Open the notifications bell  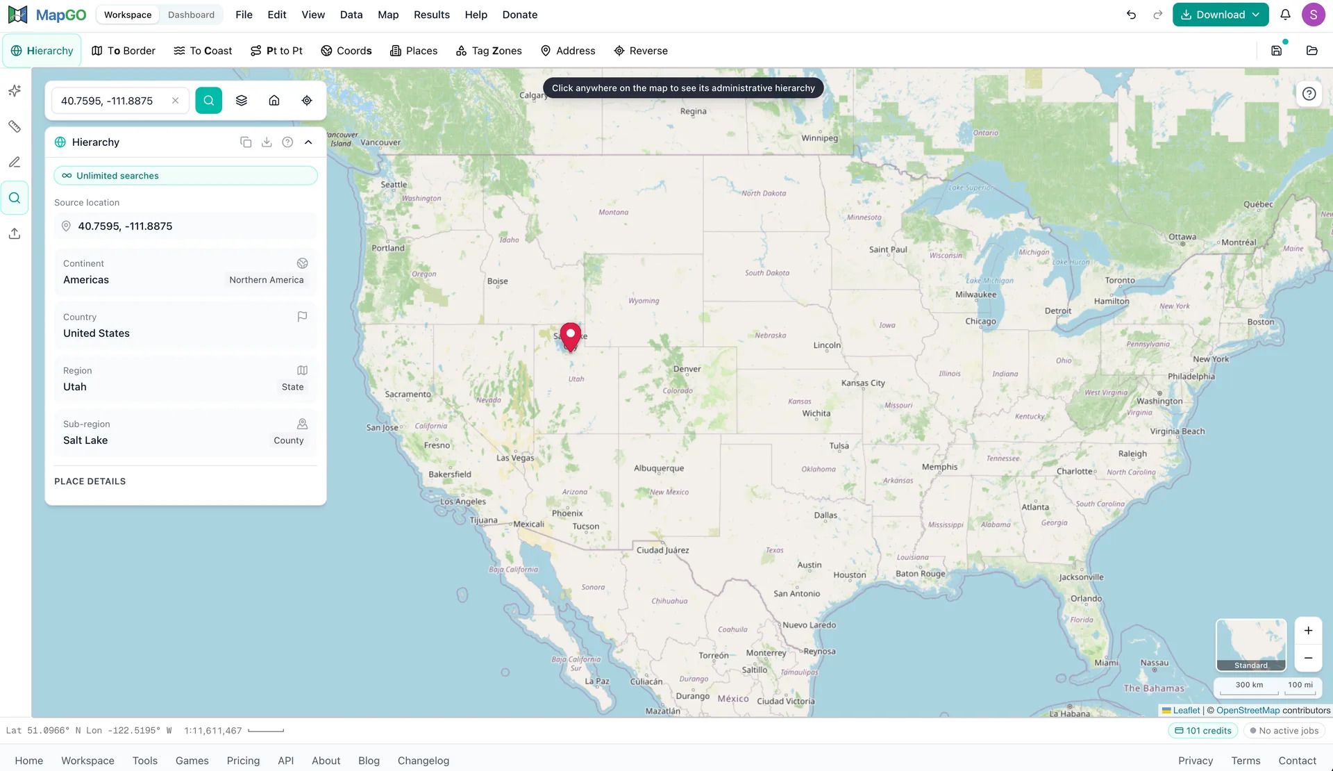[1285, 15]
